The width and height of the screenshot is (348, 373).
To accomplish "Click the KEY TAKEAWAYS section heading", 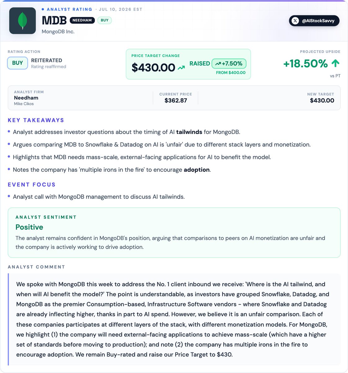I will point(36,120).
